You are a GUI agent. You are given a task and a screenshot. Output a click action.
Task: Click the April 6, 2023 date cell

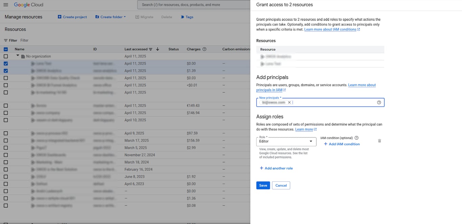(x=134, y=184)
